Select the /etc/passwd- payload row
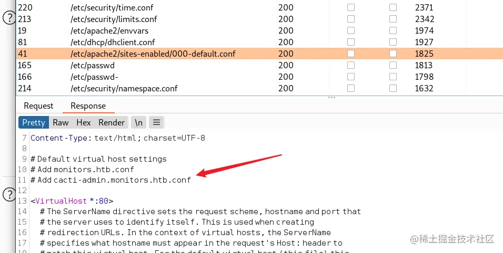The height and width of the screenshot is (253, 503). (259, 77)
